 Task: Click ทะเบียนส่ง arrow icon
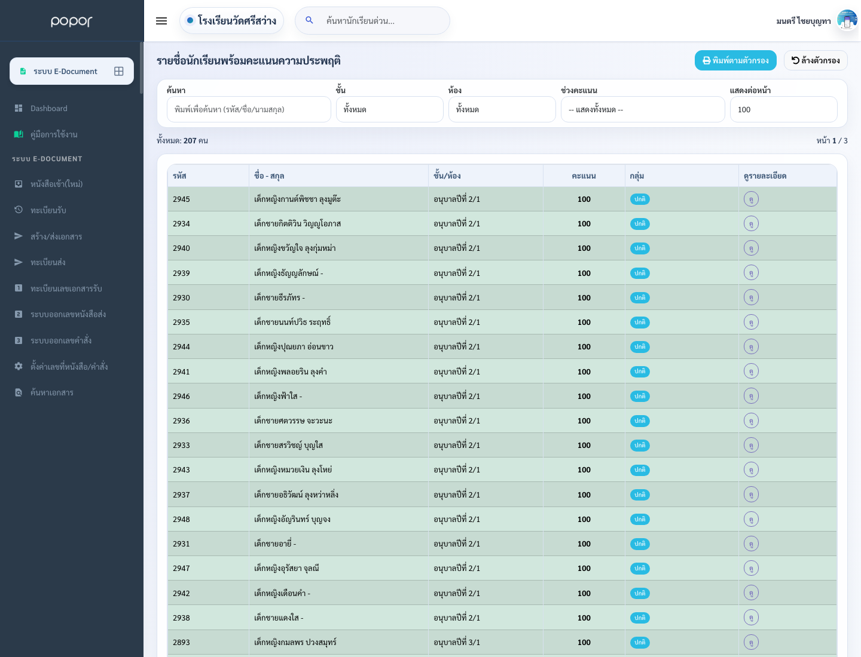point(19,262)
